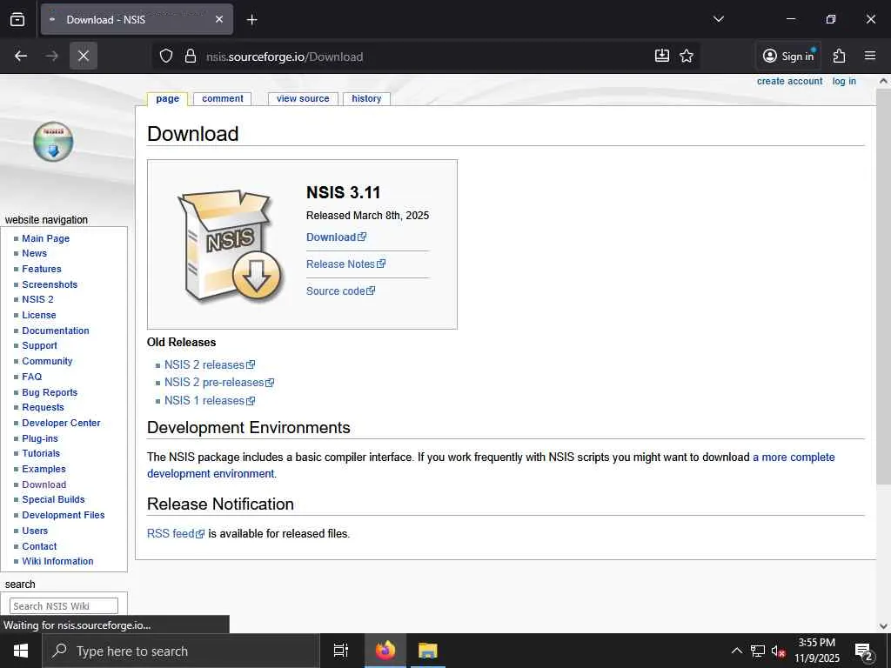Screen dimensions: 891x668
Task: Open the RSS feed link
Action: click(x=175, y=533)
